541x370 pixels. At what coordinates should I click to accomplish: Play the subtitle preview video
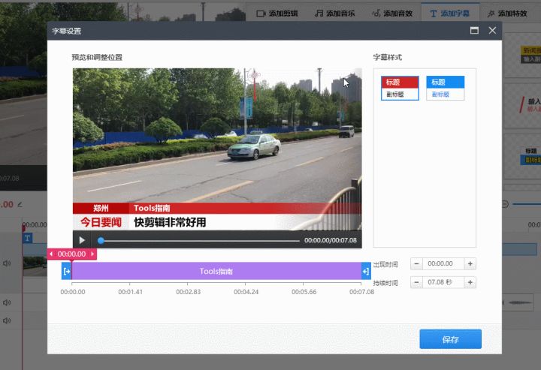82,240
